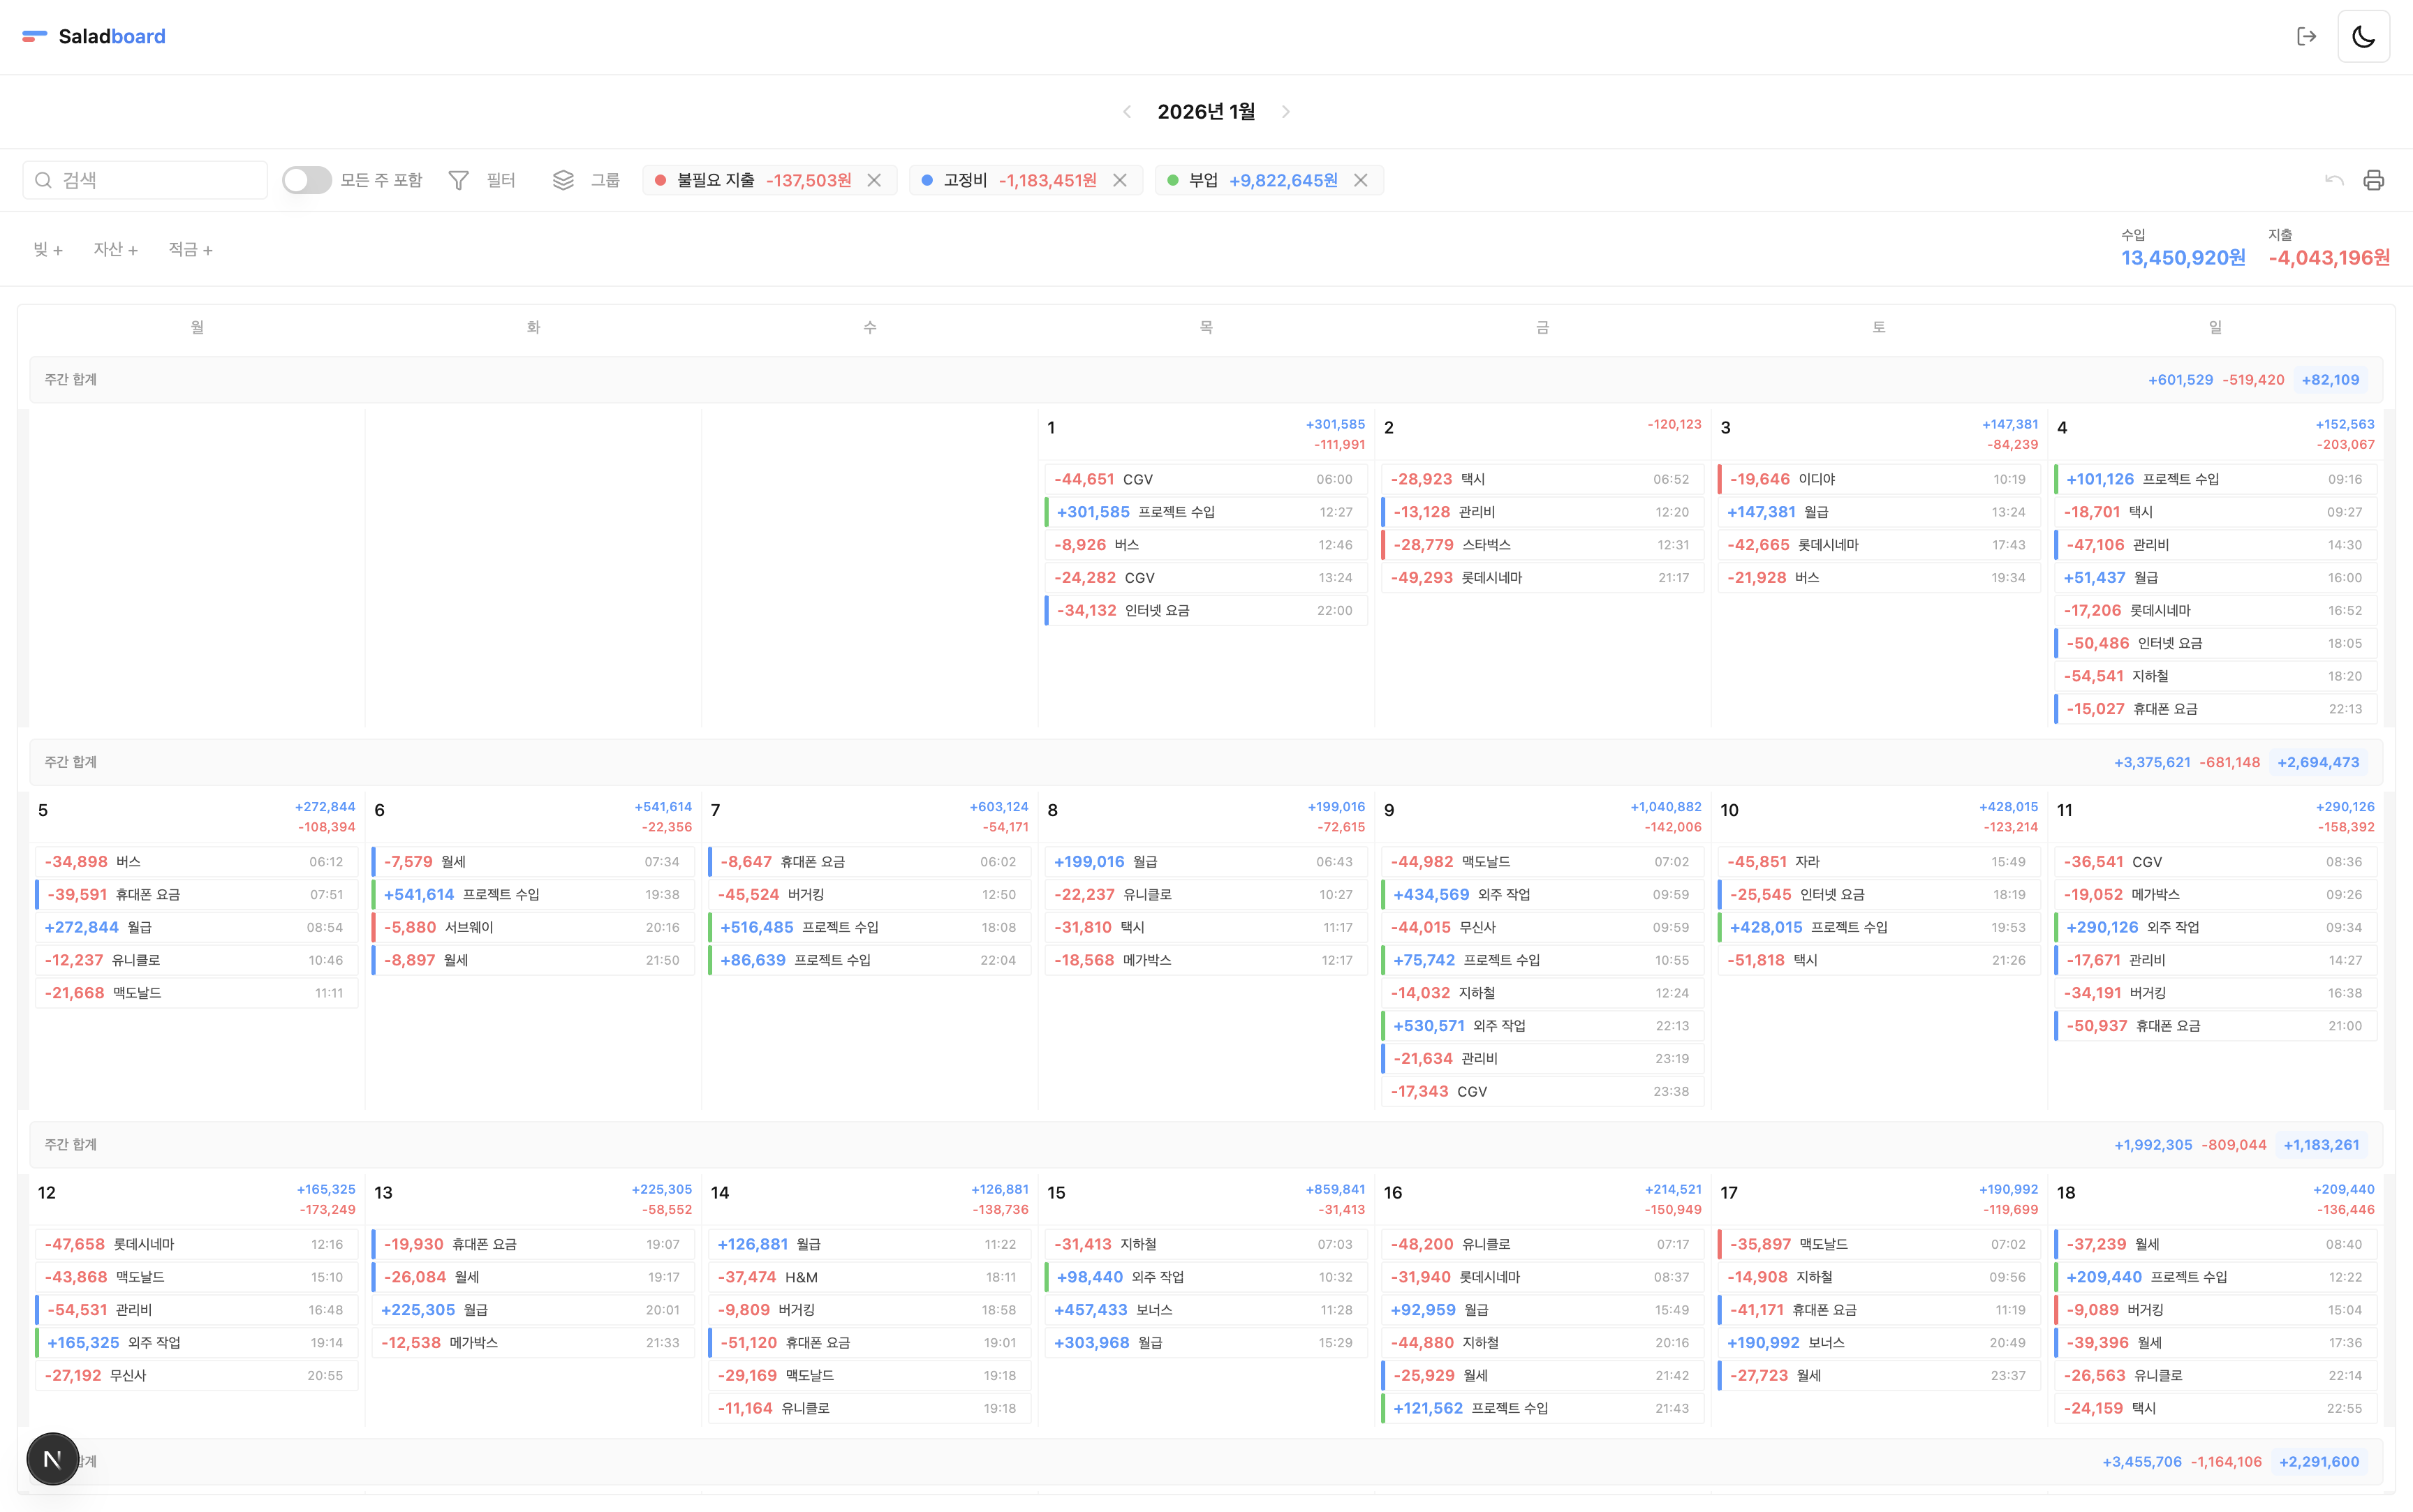Open the +190,992 보너스 entry

coord(1879,1343)
